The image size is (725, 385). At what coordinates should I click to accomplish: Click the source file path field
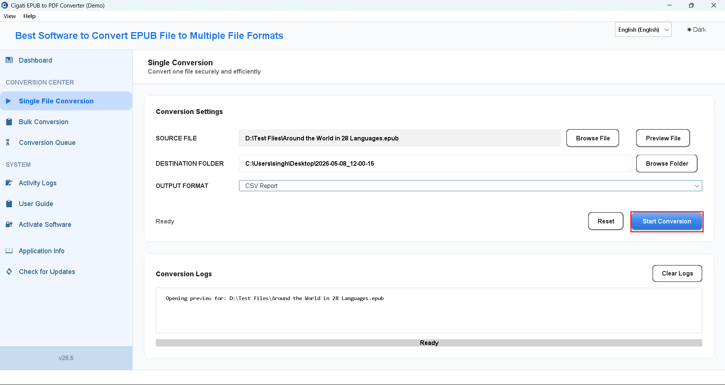pyautogui.click(x=400, y=138)
